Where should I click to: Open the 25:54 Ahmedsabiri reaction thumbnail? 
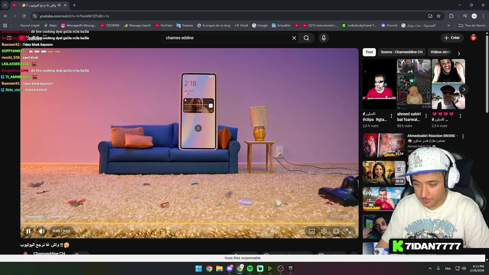(x=384, y=145)
